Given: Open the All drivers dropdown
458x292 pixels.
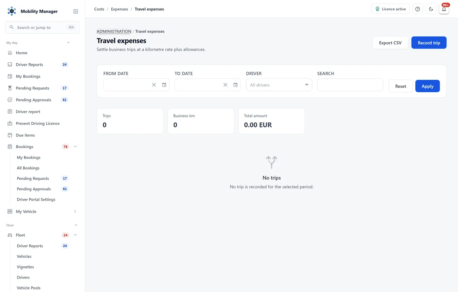Looking at the screenshot, I should click(279, 85).
